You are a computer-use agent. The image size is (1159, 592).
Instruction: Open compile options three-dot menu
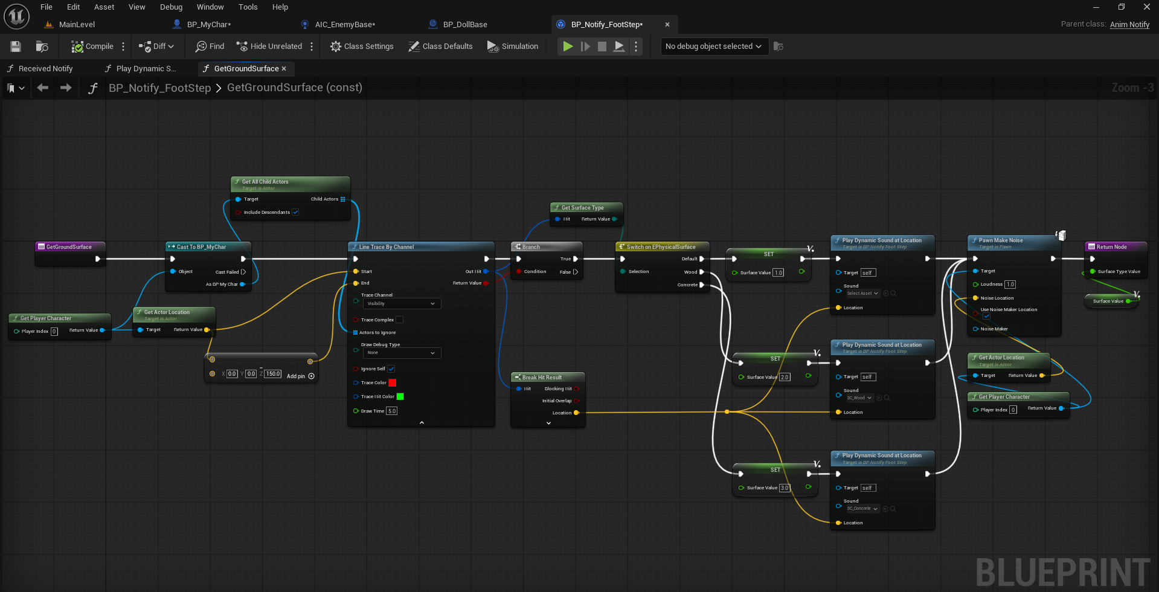pos(123,47)
